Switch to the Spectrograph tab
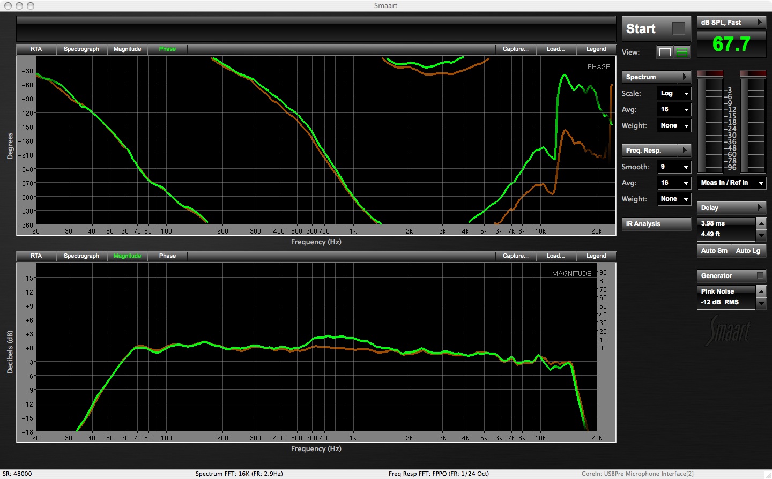 point(81,49)
